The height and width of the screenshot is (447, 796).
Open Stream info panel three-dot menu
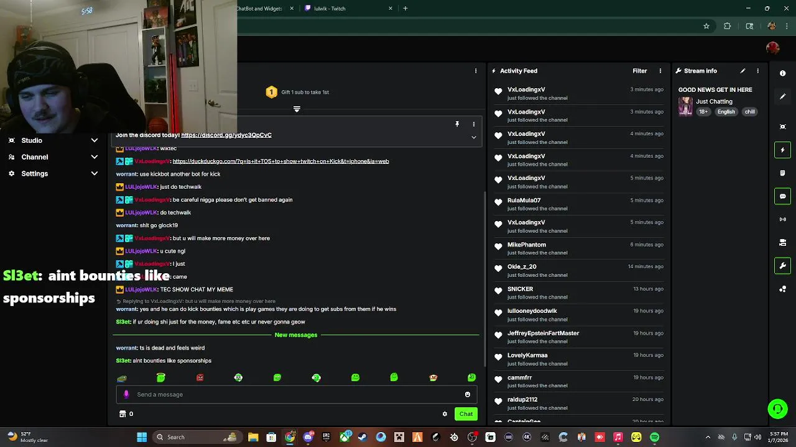757,71
